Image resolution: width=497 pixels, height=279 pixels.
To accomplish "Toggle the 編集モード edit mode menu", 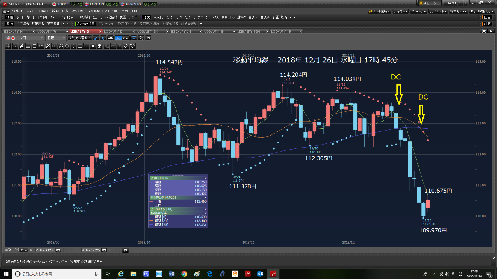I will point(459,11).
